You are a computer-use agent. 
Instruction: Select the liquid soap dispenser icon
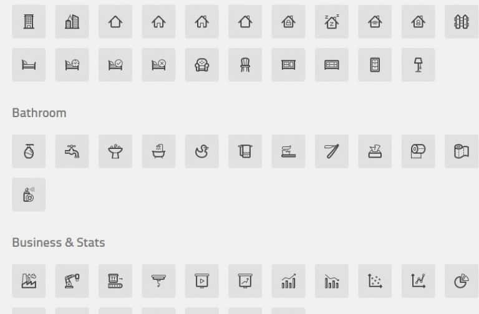coord(29,151)
